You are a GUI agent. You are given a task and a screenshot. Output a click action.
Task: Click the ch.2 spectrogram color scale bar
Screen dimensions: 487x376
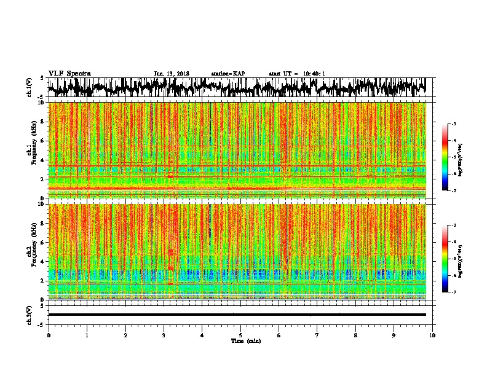pos(445,259)
